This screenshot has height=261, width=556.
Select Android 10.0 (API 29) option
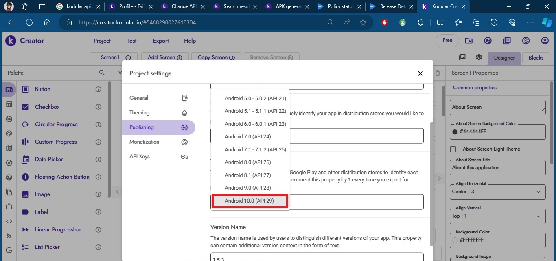point(250,201)
